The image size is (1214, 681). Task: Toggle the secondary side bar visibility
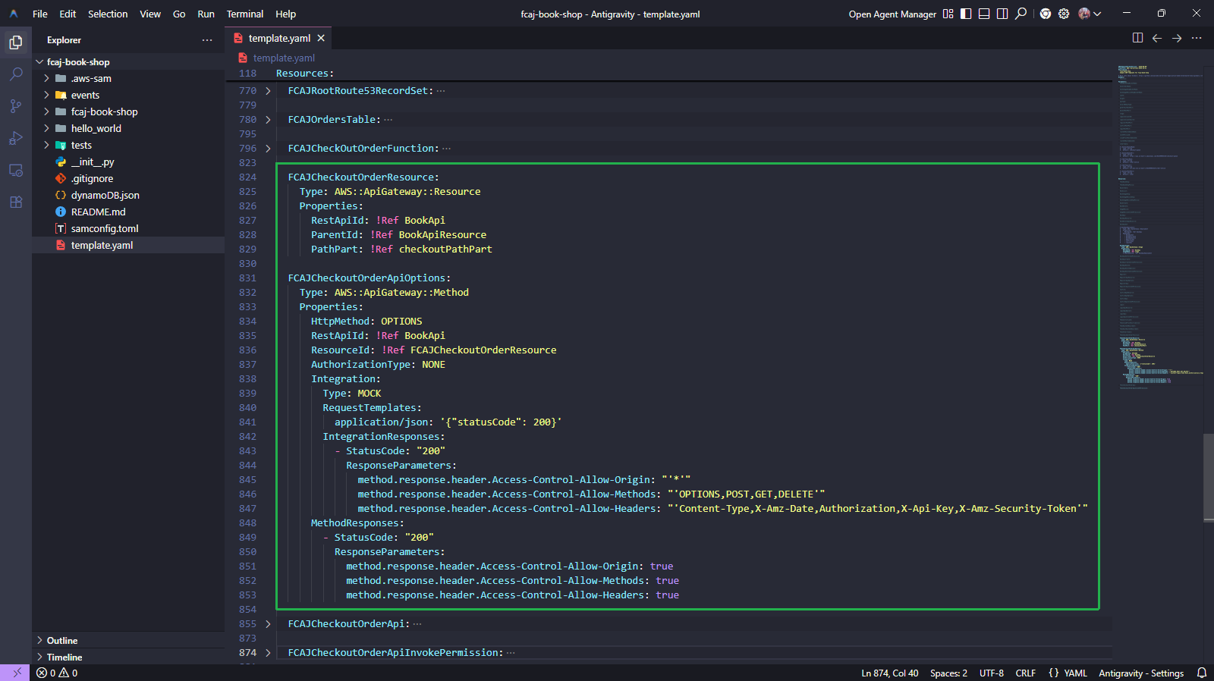[1002, 14]
